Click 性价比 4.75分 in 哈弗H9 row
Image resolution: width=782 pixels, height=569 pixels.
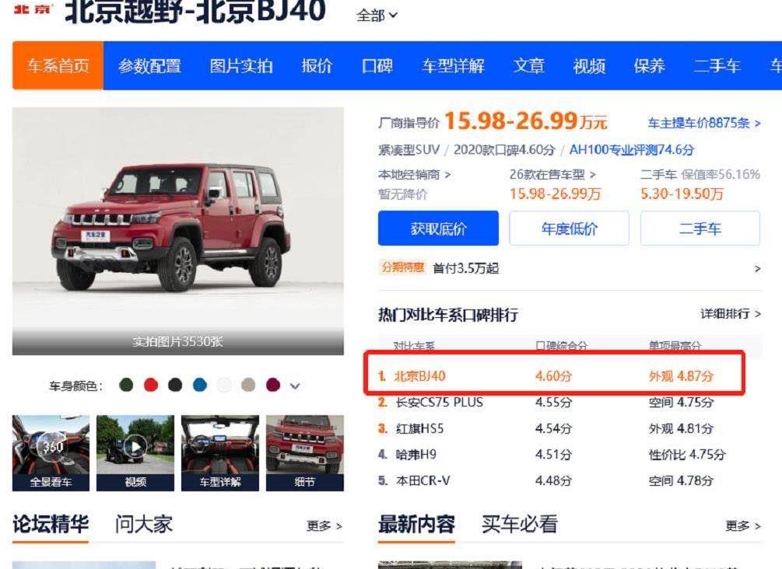coord(687,455)
